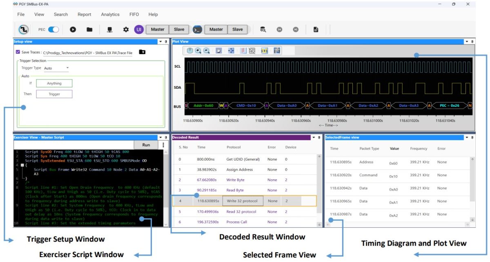
Task: Disable the PEC toggle switch
Action: 53,29
